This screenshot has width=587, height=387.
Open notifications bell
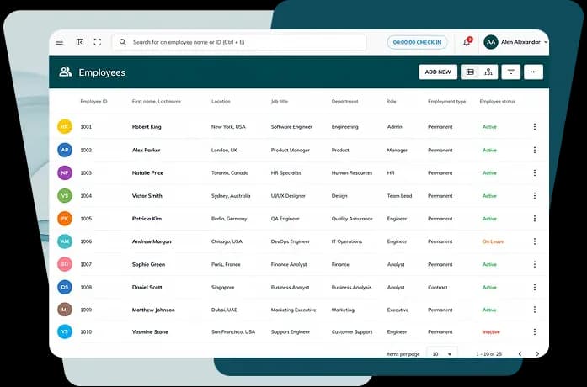point(467,42)
